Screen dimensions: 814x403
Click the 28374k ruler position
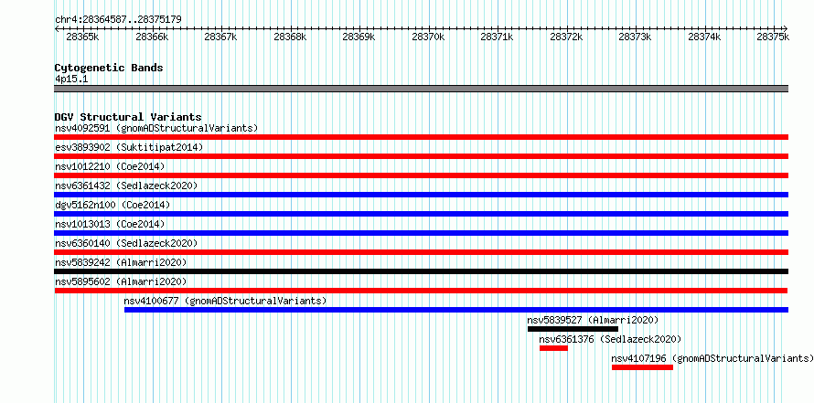[704, 37]
